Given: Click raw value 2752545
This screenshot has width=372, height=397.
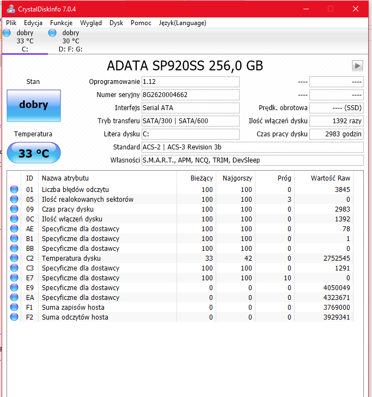Looking at the screenshot, I should tap(337, 258).
